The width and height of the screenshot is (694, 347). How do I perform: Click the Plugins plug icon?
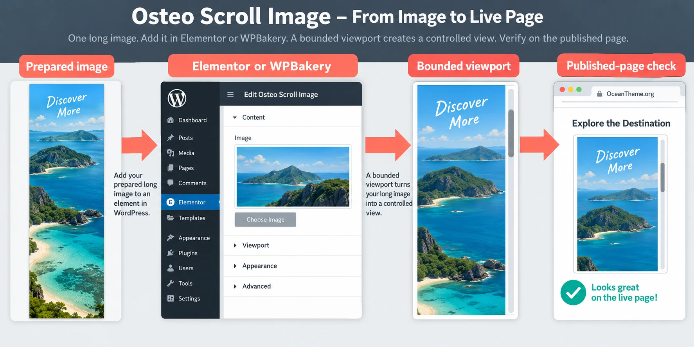171,253
